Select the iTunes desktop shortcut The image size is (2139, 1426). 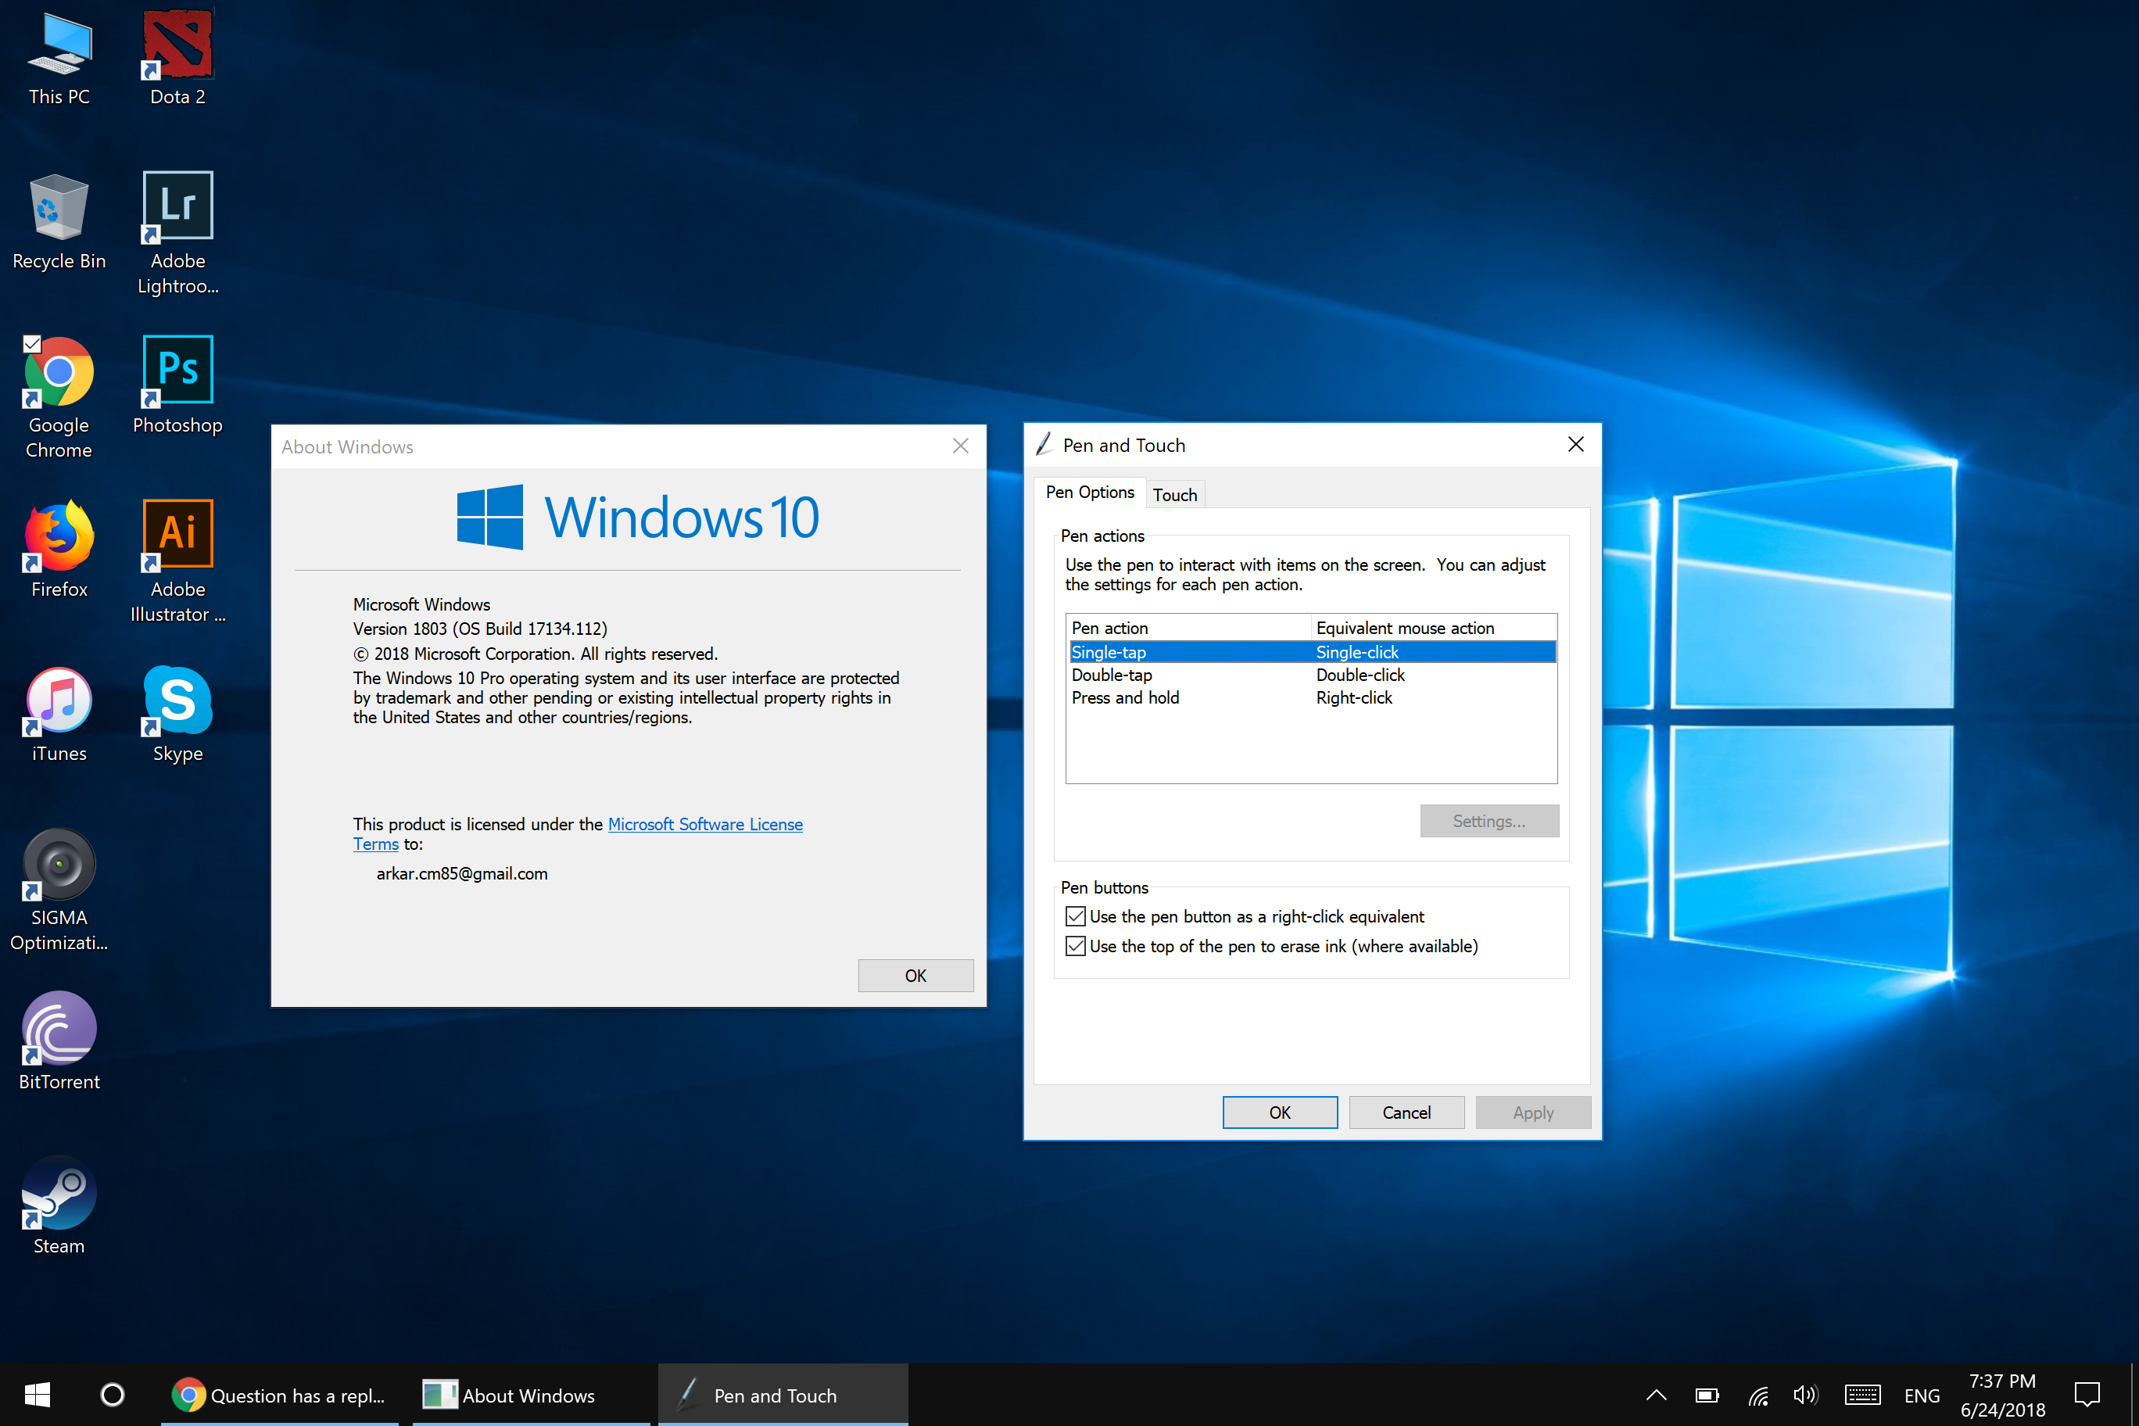(x=59, y=715)
